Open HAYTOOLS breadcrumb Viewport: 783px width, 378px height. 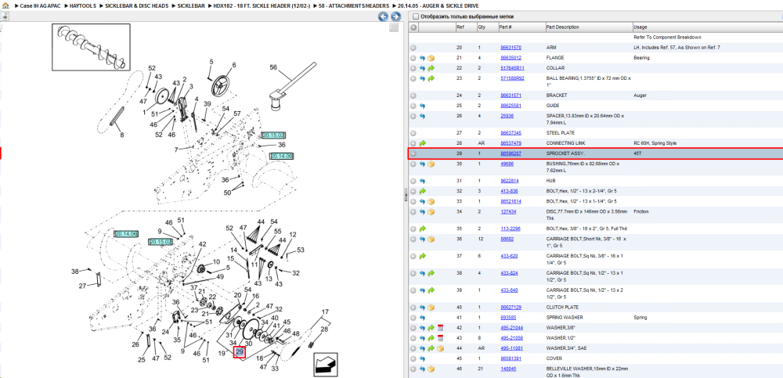click(81, 6)
